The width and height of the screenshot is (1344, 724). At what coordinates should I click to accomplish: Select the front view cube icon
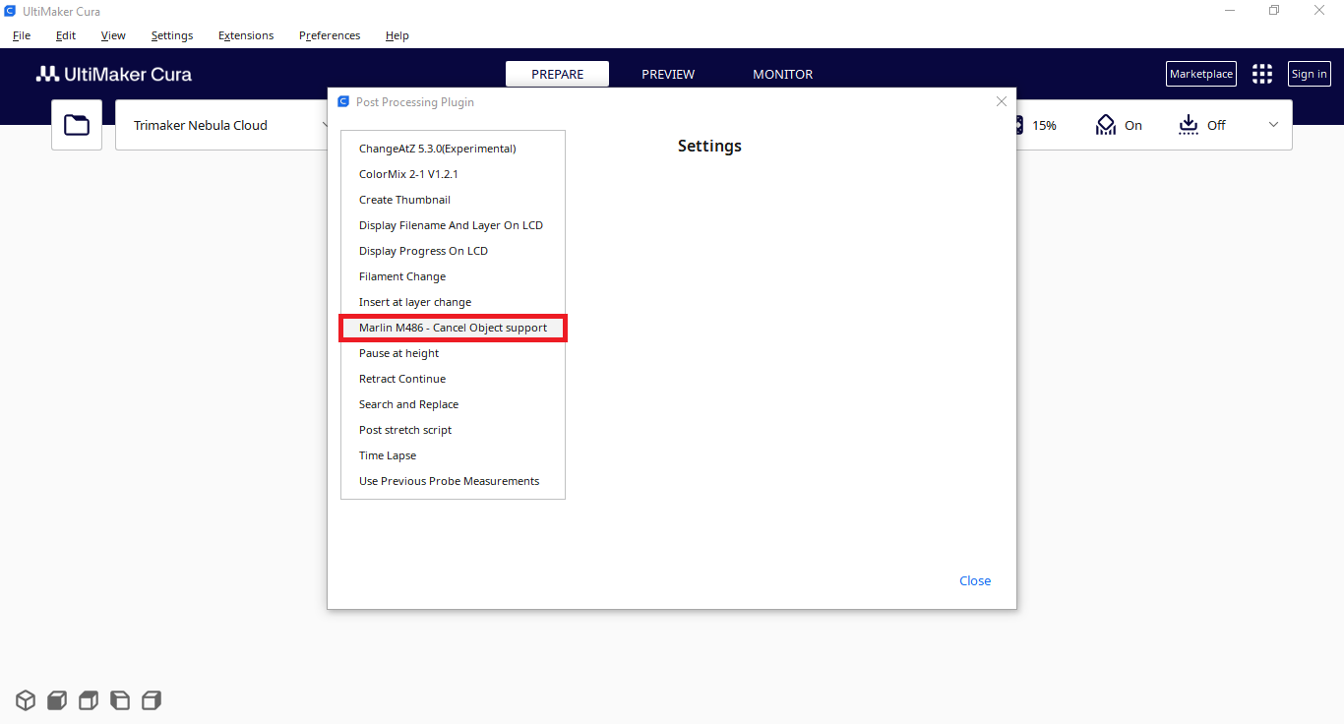(57, 700)
